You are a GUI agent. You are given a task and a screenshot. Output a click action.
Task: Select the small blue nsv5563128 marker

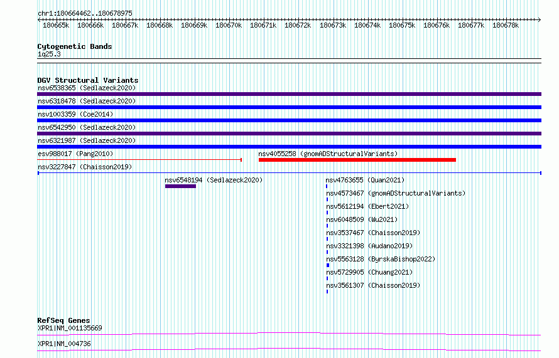tap(328, 265)
